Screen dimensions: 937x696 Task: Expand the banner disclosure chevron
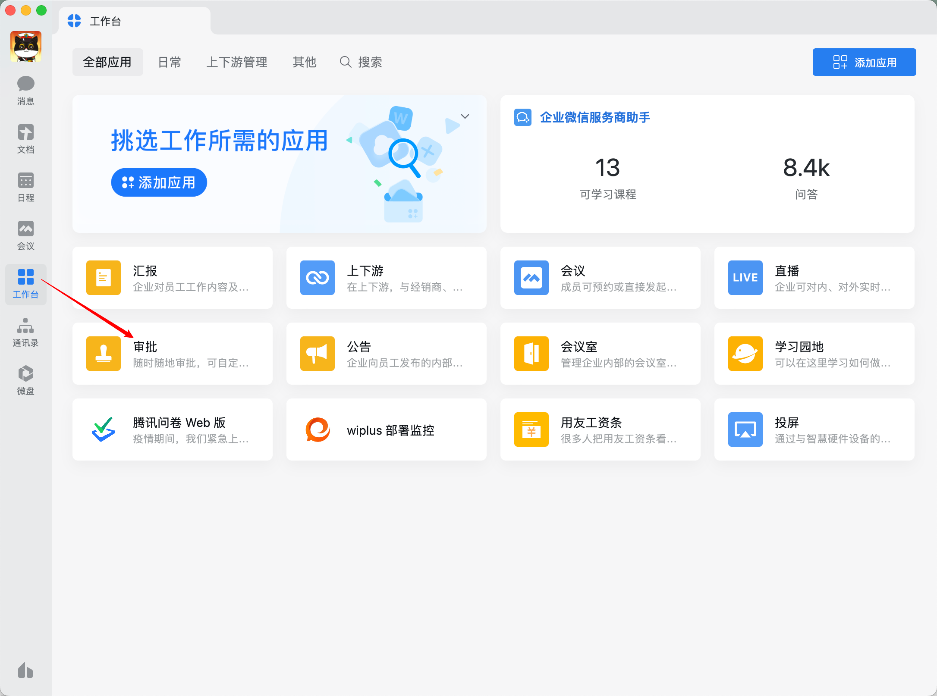click(465, 116)
